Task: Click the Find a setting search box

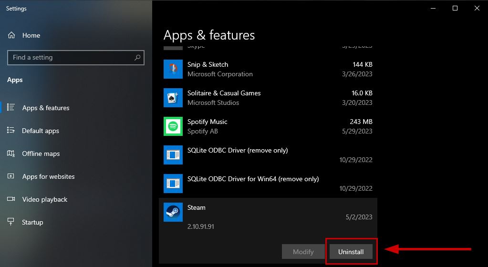Action: [x=76, y=58]
